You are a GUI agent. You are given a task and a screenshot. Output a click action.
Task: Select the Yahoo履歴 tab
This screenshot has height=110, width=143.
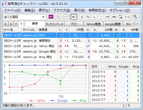[94, 24]
